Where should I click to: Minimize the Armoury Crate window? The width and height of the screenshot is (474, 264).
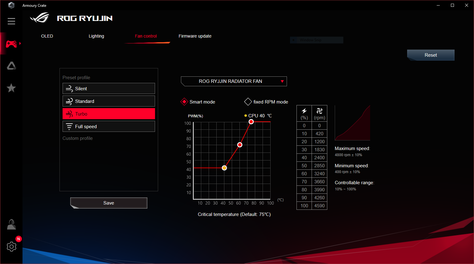438,5
